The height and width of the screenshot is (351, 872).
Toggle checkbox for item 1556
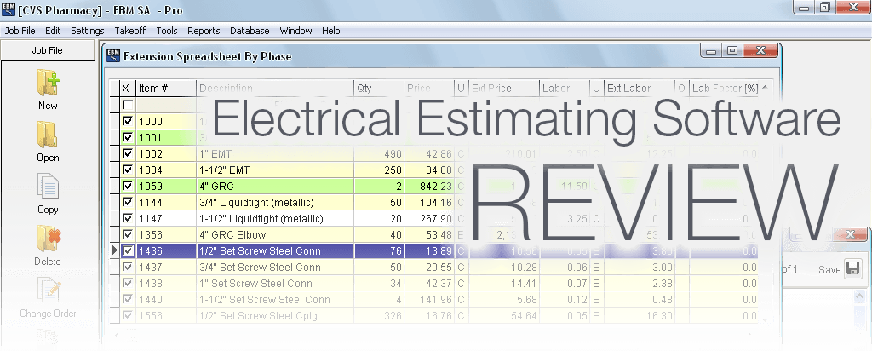(127, 316)
